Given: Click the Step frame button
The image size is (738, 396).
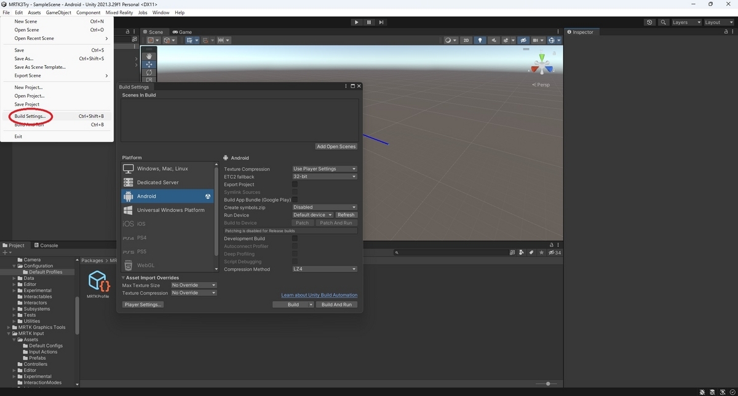Looking at the screenshot, I should point(381,22).
